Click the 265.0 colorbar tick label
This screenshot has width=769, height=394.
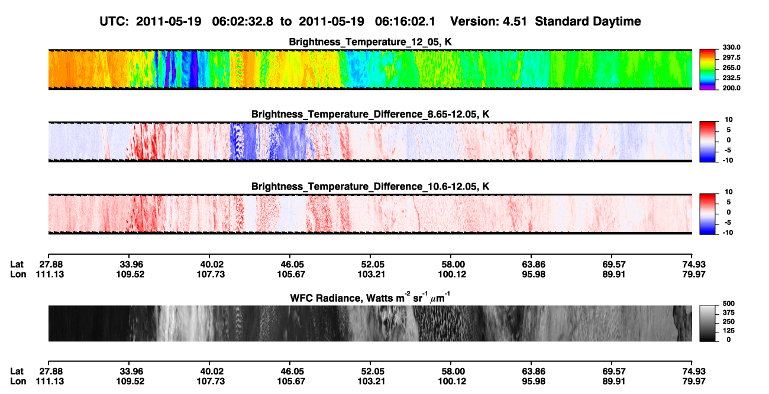tap(730, 67)
